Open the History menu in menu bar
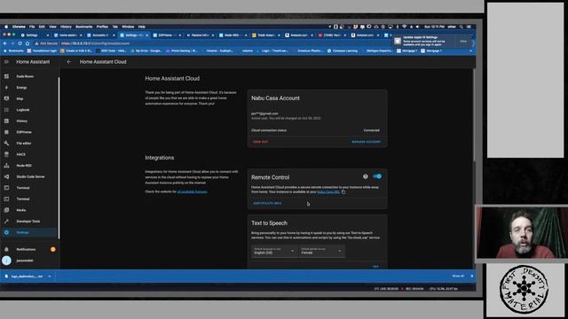The width and height of the screenshot is (568, 319). [x=66, y=27]
